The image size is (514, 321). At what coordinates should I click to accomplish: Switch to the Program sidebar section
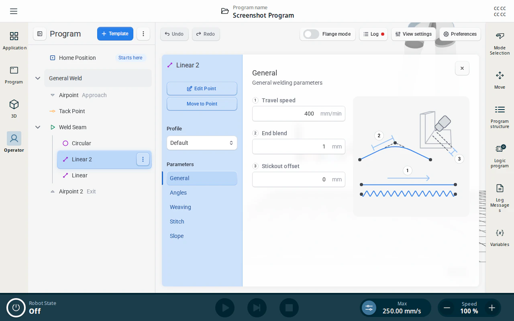pos(14,75)
